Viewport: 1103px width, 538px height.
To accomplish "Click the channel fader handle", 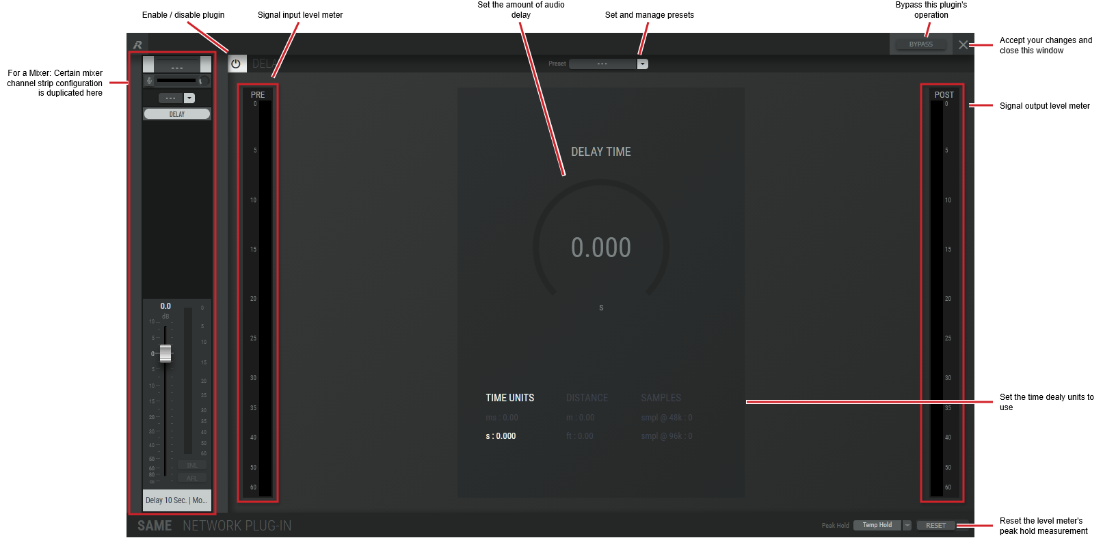I will click(165, 353).
